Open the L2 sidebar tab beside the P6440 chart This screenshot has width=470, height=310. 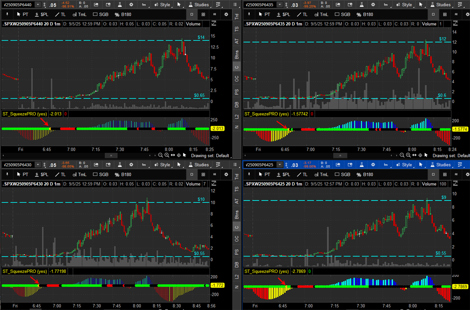[237, 116]
